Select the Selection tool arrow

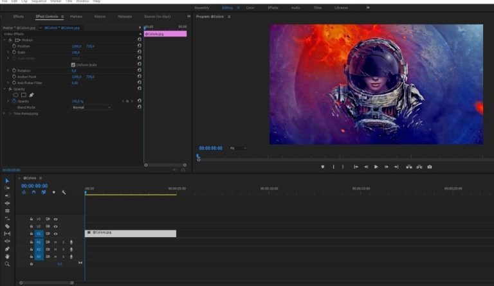click(7, 181)
